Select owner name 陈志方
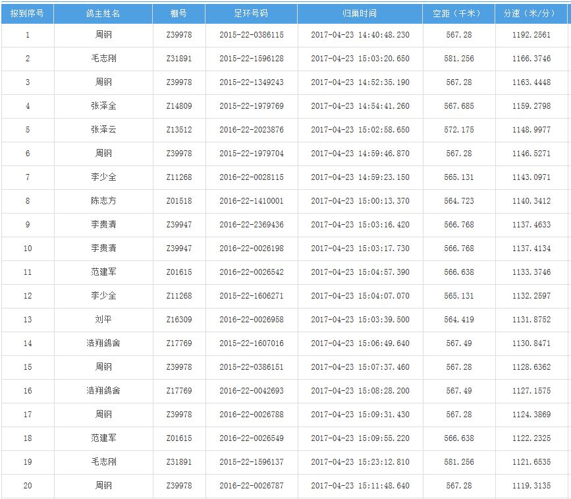This screenshot has height=499, width=571. pos(103,201)
